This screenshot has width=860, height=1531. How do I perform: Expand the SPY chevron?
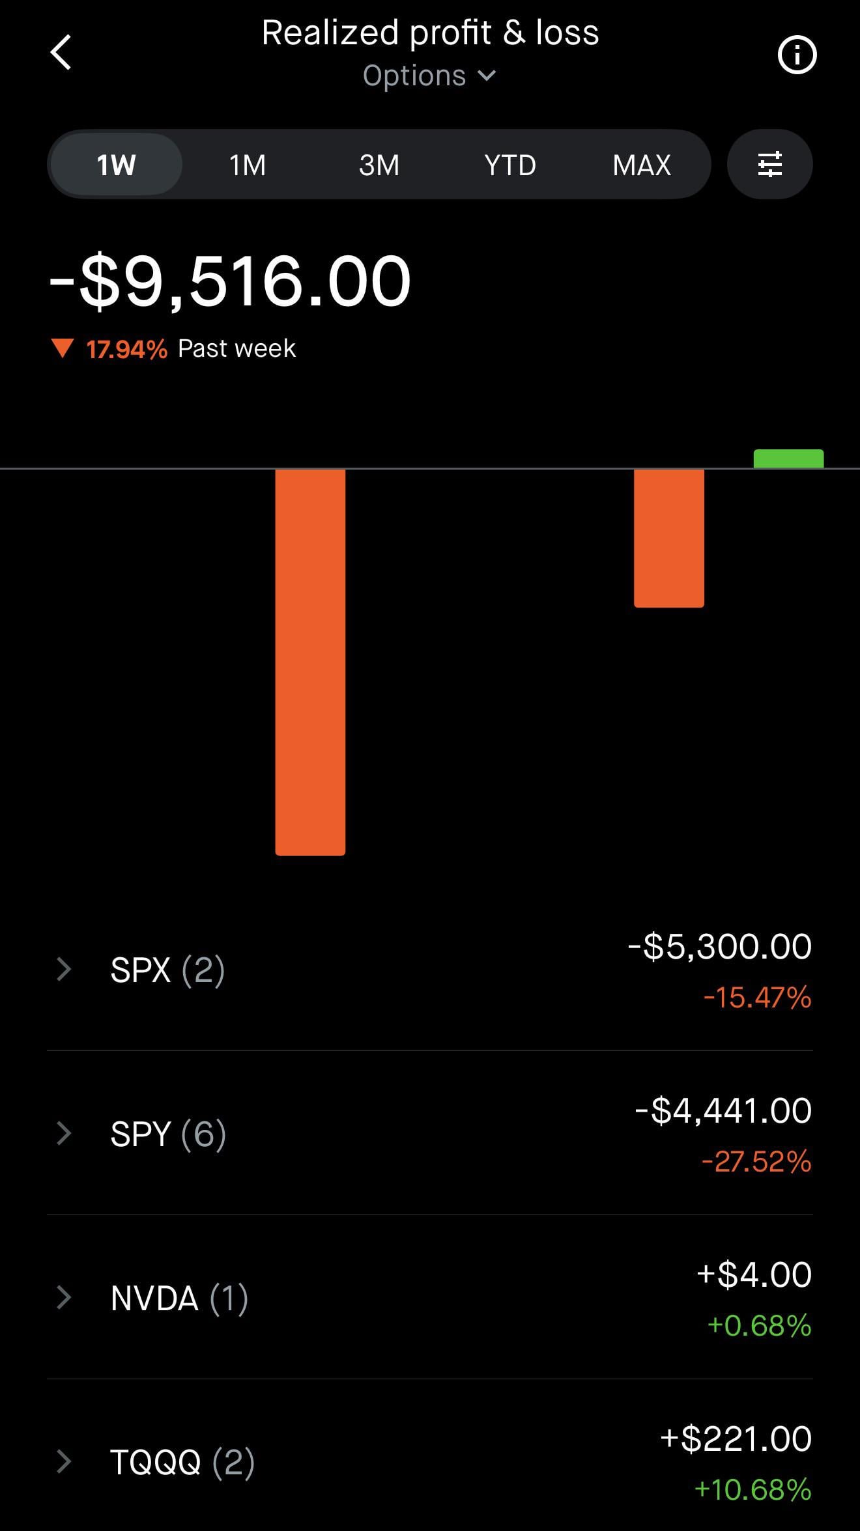64,1133
